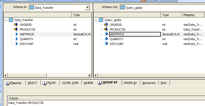Click min(Data_Tr… mapping for ORDERID row
The width and height of the screenshot is (205, 106).
coord(193,25)
